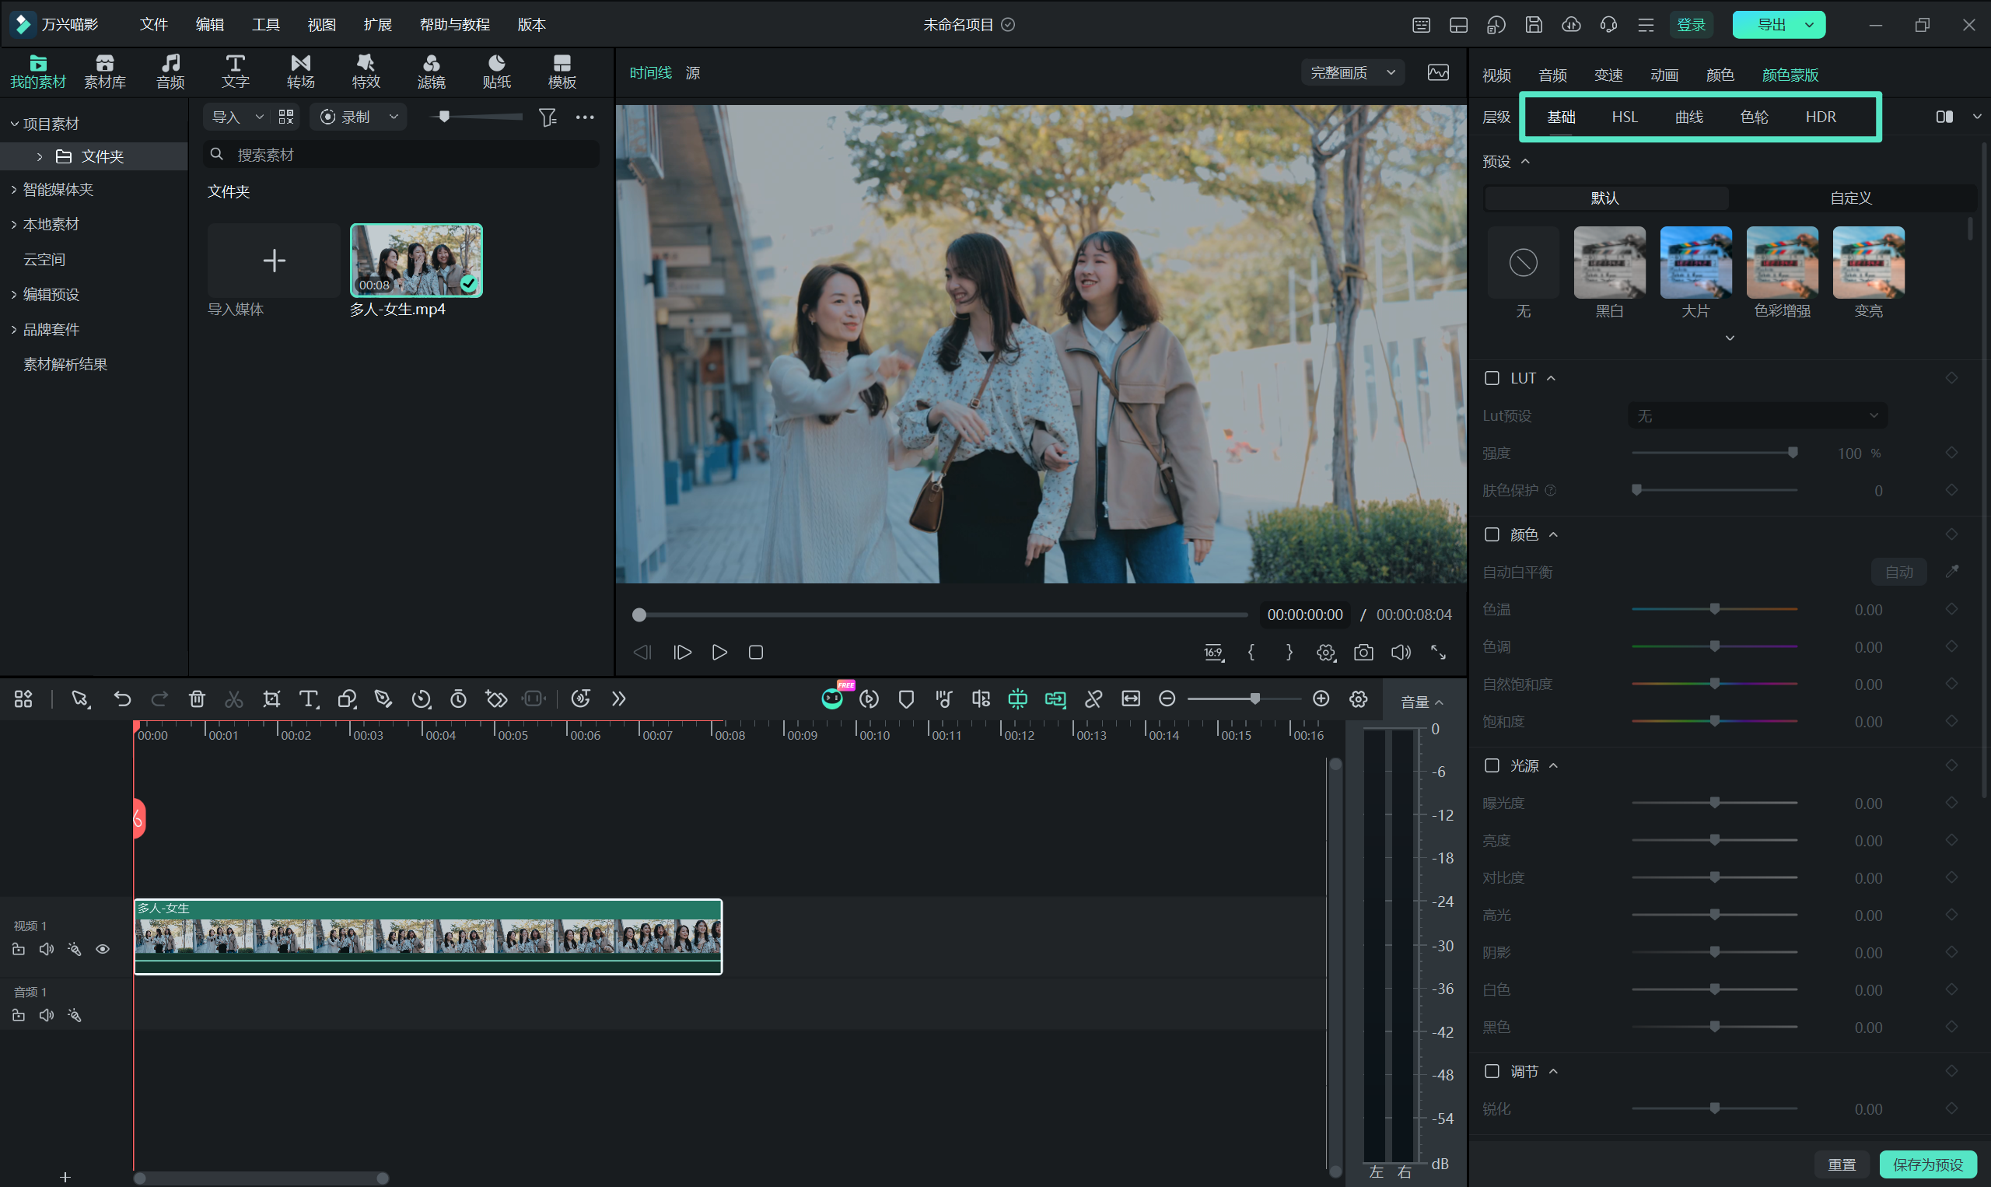Mute the 音频 1 track speaker
This screenshot has width=1991, height=1187.
47,1015
